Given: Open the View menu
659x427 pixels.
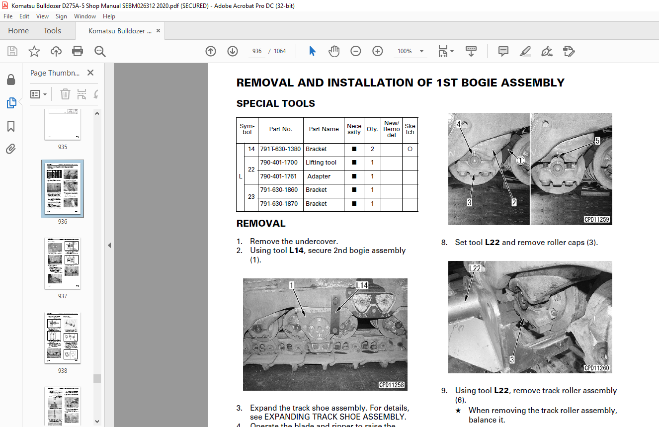Looking at the screenshot, I should [x=43, y=16].
